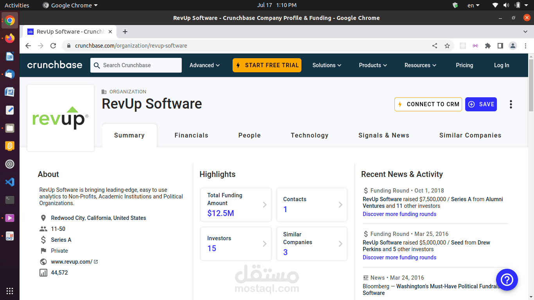534x300 pixels.
Task: Click Discover more funding rounds under Series A
Action: click(400, 214)
